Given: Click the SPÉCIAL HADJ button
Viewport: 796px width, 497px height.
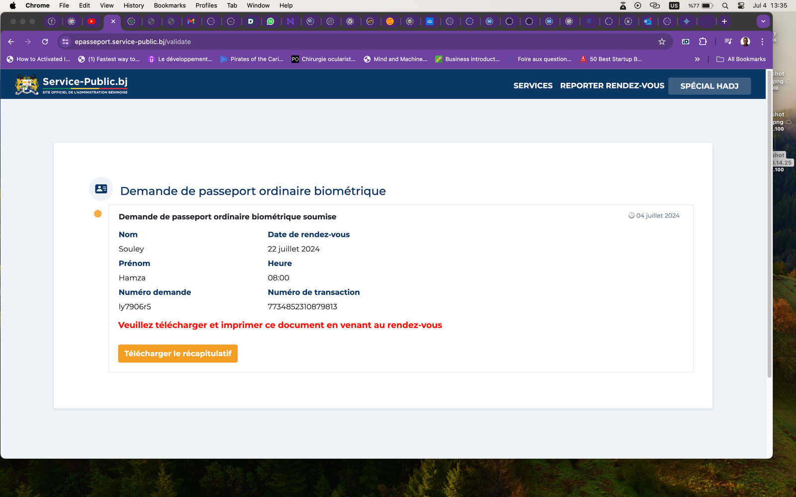Looking at the screenshot, I should tap(709, 86).
